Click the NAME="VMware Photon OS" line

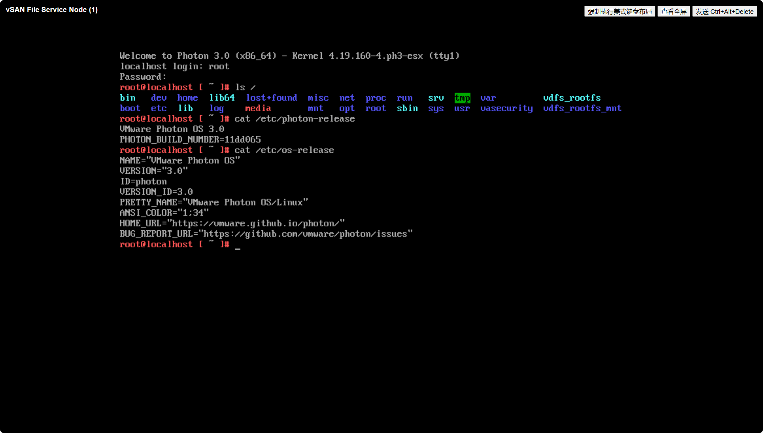[180, 161]
